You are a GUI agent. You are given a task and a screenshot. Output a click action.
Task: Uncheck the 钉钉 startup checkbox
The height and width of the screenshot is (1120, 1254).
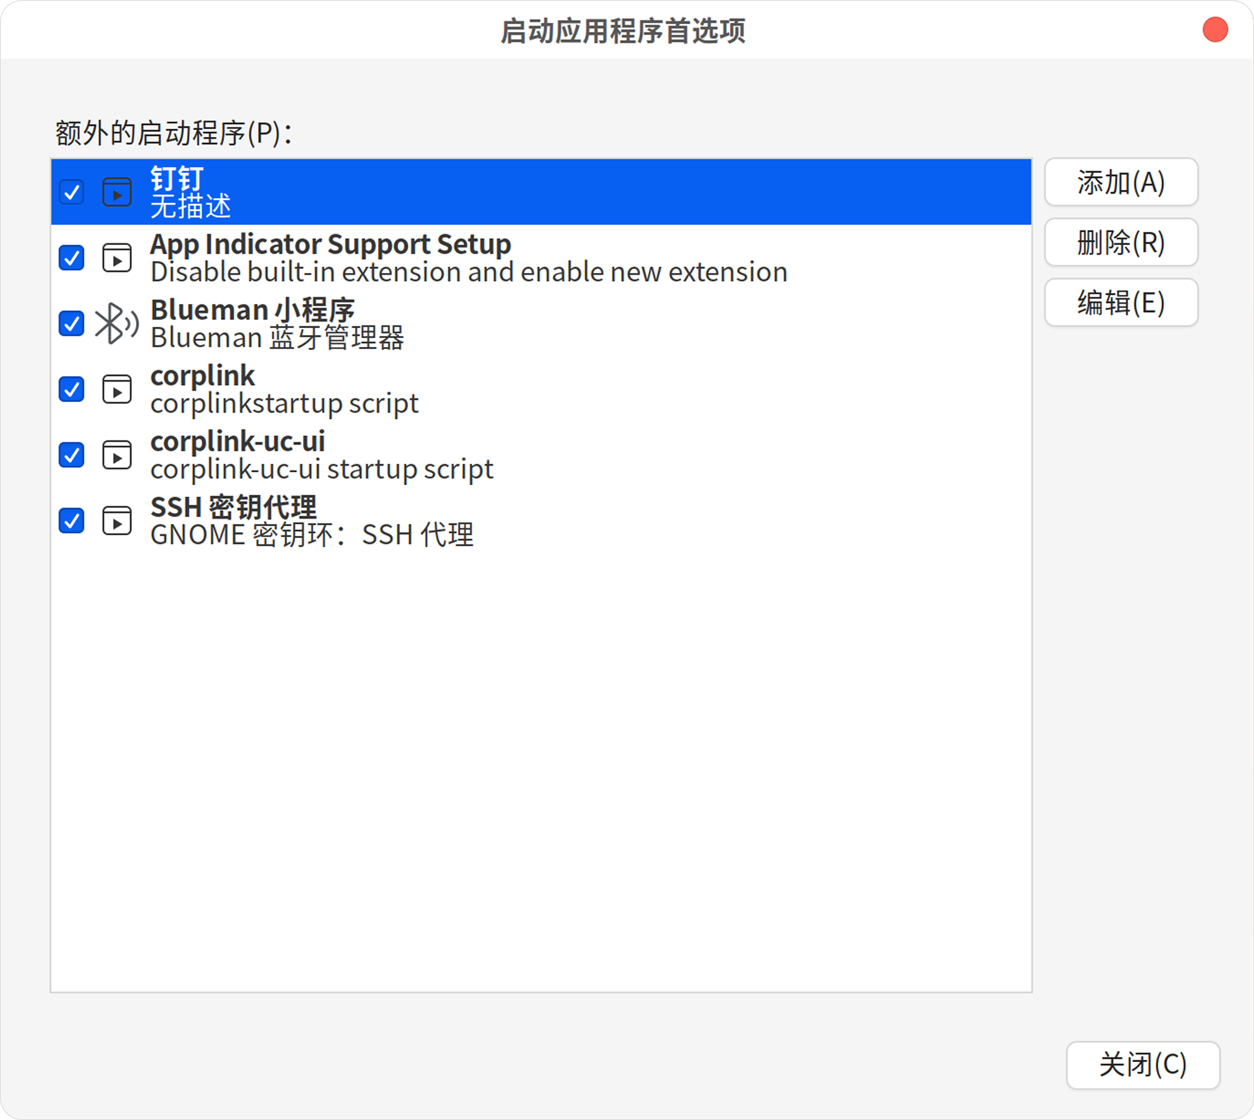point(71,192)
